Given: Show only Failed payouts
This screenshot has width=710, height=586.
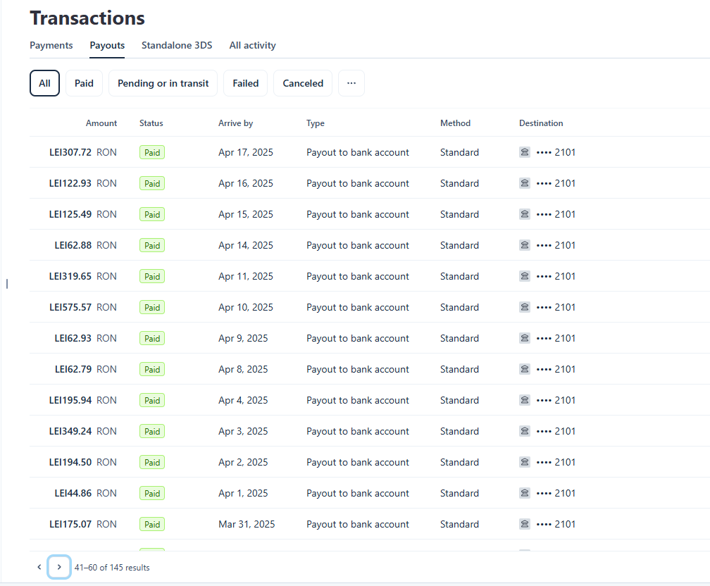Looking at the screenshot, I should click(245, 83).
